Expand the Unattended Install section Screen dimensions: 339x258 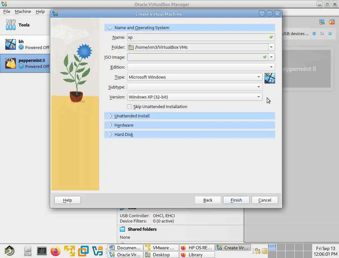189,116
